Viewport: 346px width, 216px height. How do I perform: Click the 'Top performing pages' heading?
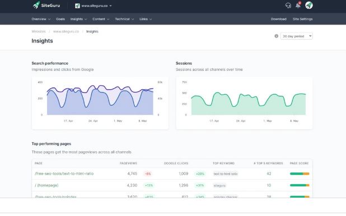[x=51, y=143]
